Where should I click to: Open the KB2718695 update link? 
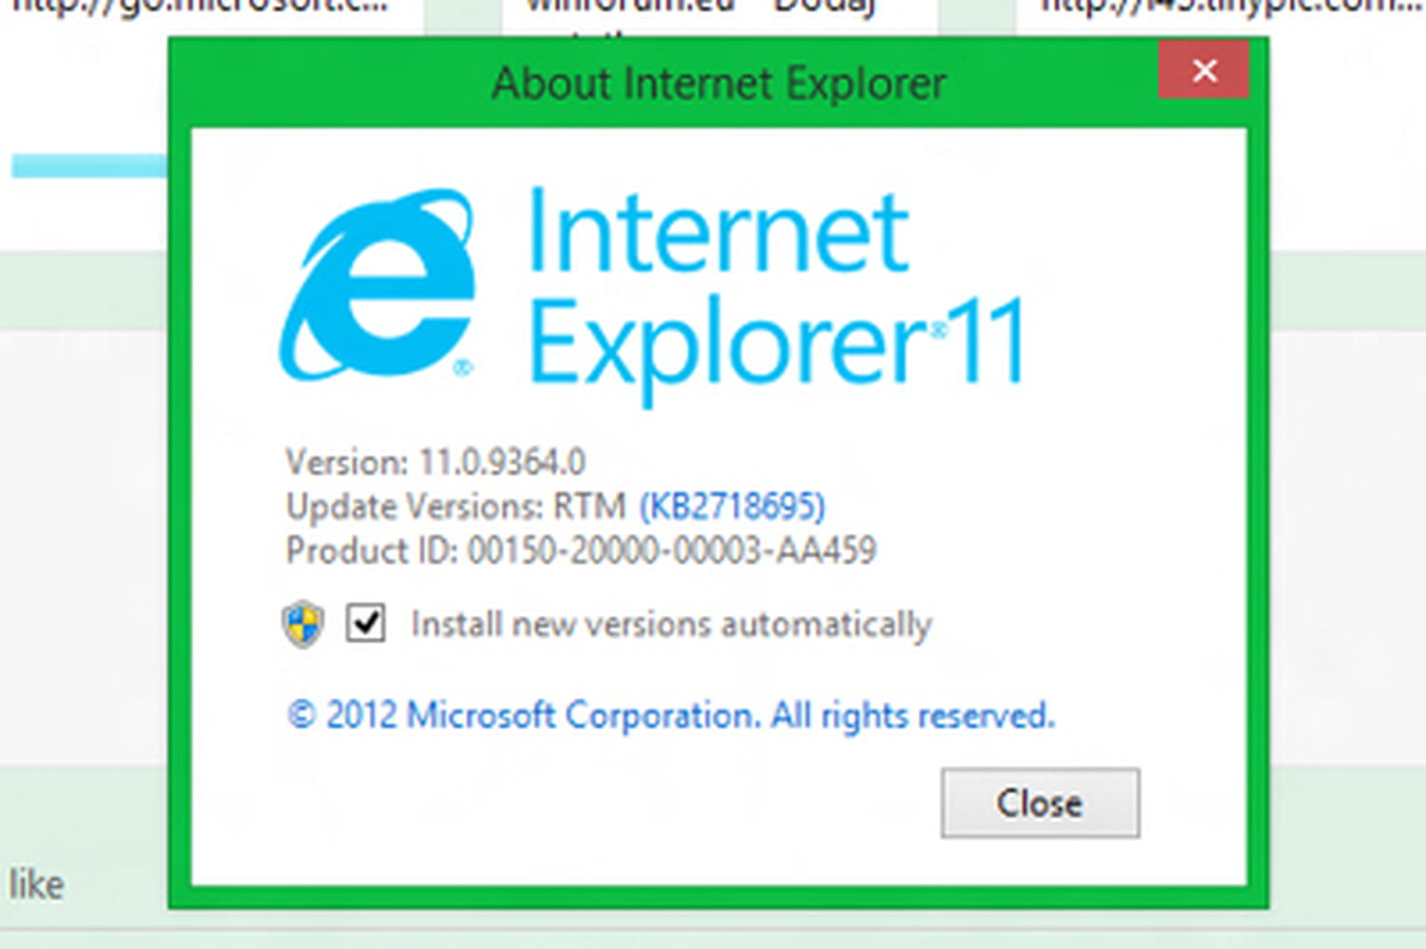coord(732,506)
